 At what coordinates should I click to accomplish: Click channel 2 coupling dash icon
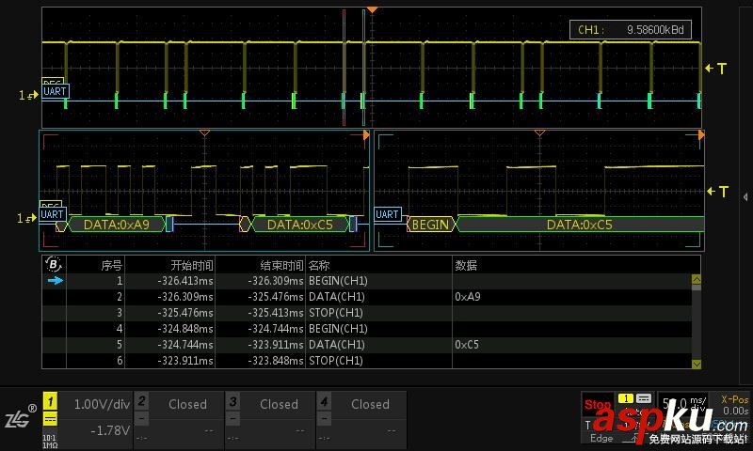point(142,419)
